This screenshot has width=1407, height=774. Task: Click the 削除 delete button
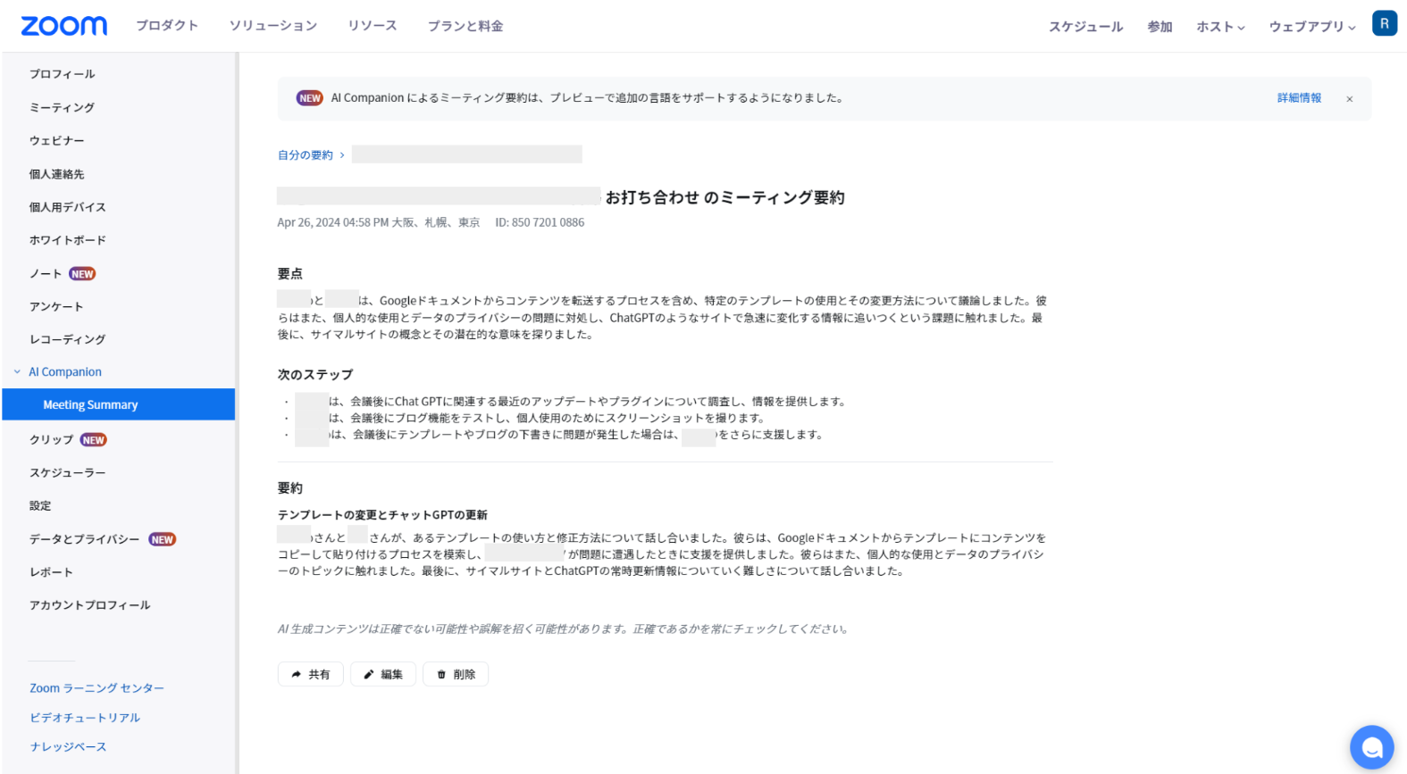click(456, 674)
